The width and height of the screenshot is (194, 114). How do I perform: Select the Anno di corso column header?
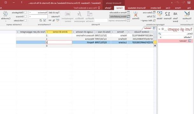pyautogui.click(x=59, y=32)
